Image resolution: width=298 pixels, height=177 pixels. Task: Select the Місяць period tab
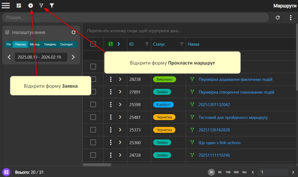click(35, 44)
